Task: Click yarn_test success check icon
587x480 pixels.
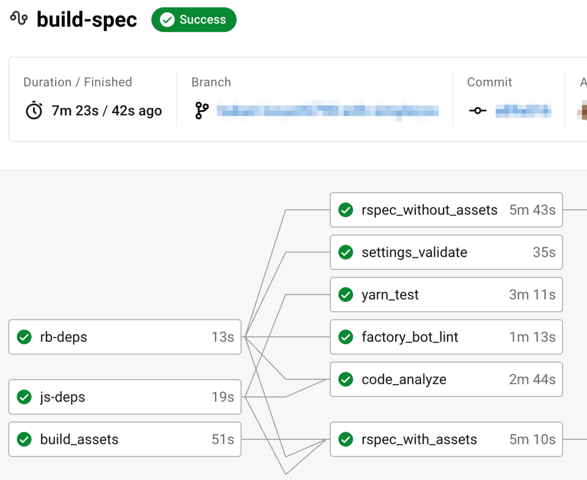Action: [346, 295]
